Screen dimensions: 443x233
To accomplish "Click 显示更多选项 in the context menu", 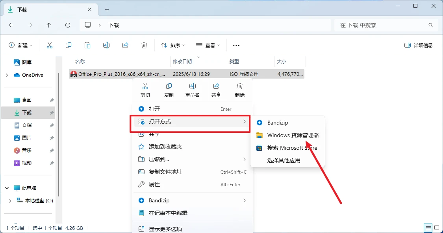I will (192, 229).
